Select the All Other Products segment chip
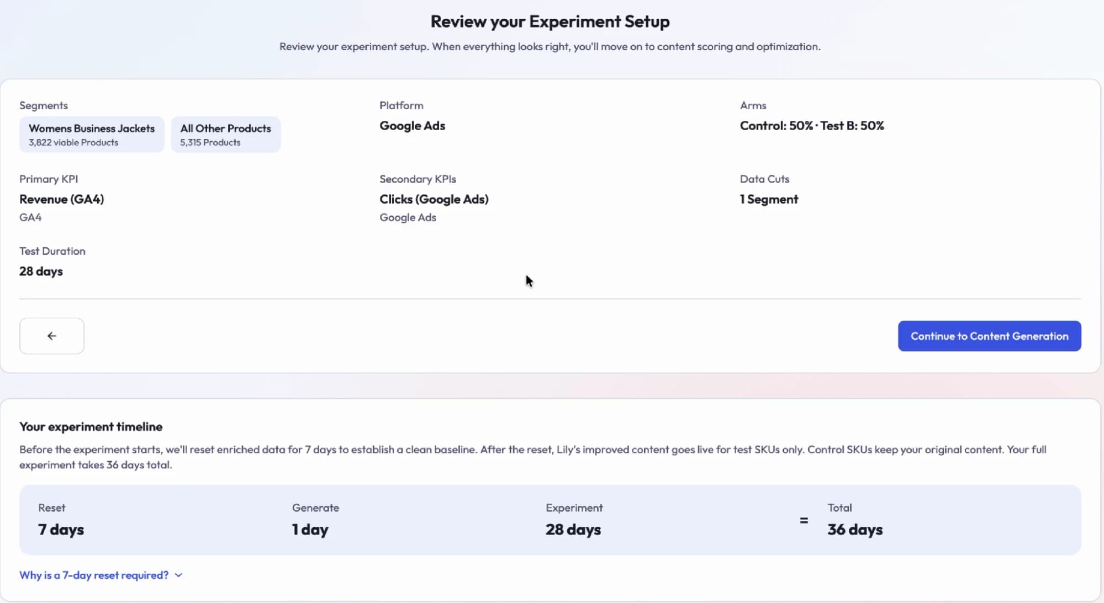The height and width of the screenshot is (603, 1104). 226,135
